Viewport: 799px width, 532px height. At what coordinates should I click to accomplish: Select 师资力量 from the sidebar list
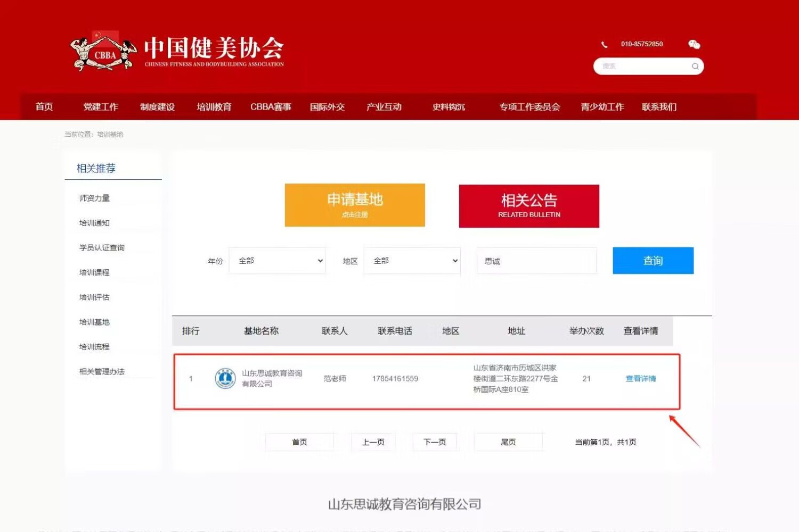(x=94, y=198)
